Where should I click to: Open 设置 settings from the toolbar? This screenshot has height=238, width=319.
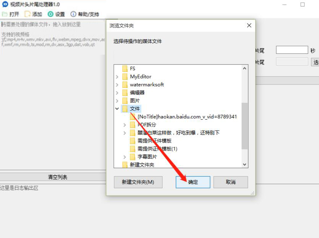coord(50,14)
